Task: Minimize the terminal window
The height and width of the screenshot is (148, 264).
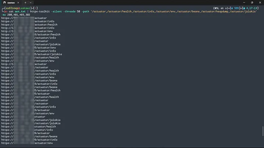Action: [x=244, y=3]
